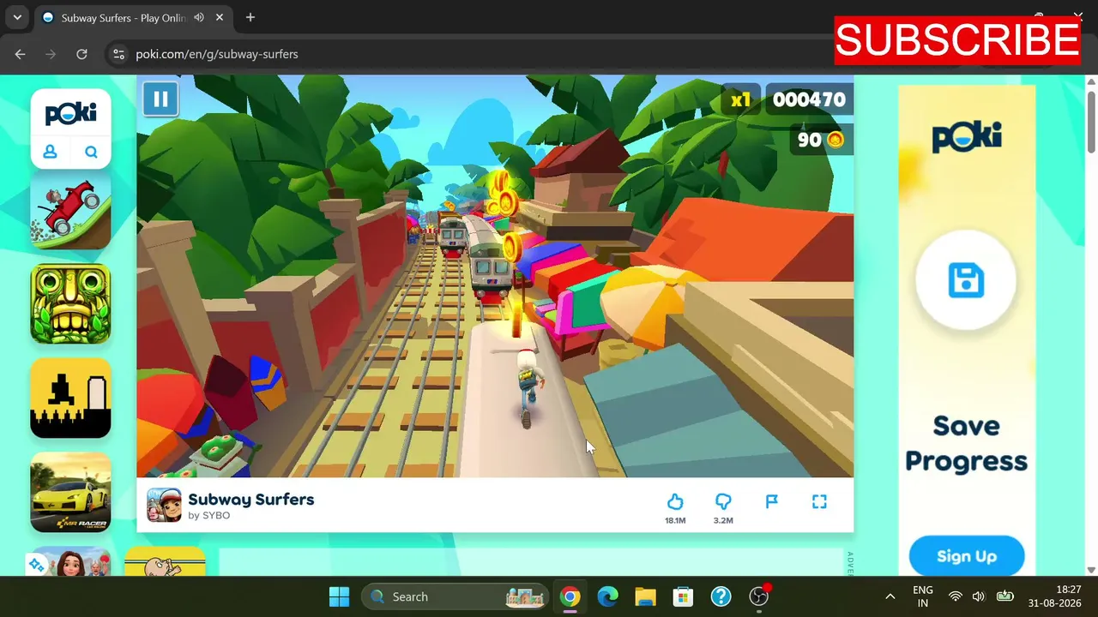Viewport: 1098px width, 617px height.
Task: Like the game with thumbs up
Action: 675,501
